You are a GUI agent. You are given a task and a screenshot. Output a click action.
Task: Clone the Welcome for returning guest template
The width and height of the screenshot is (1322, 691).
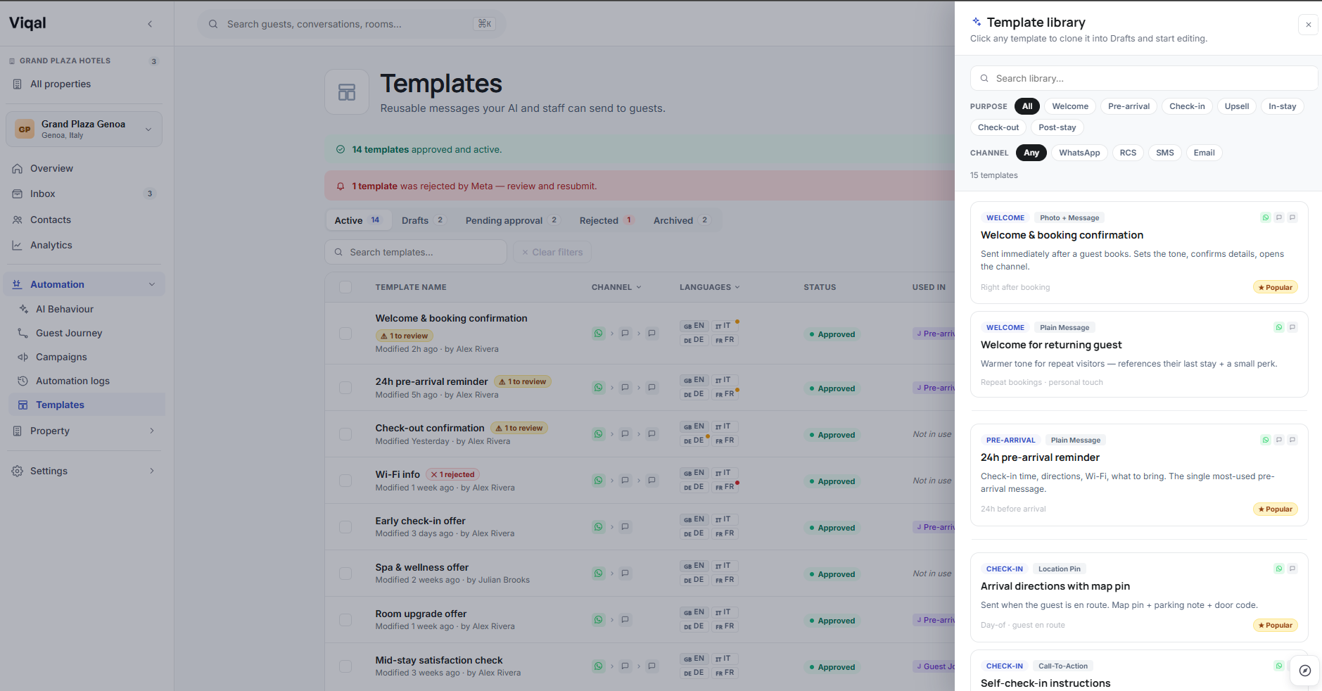1139,355
